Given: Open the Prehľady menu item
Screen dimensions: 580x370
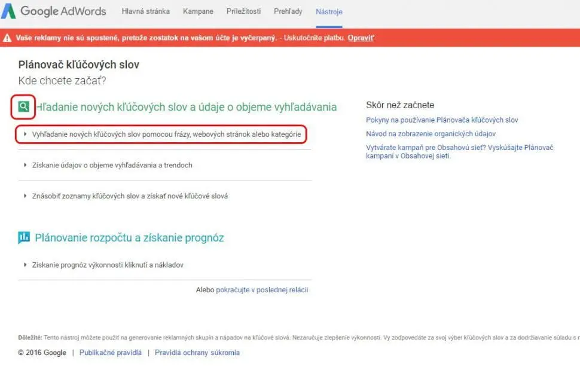Looking at the screenshot, I should 288,11.
